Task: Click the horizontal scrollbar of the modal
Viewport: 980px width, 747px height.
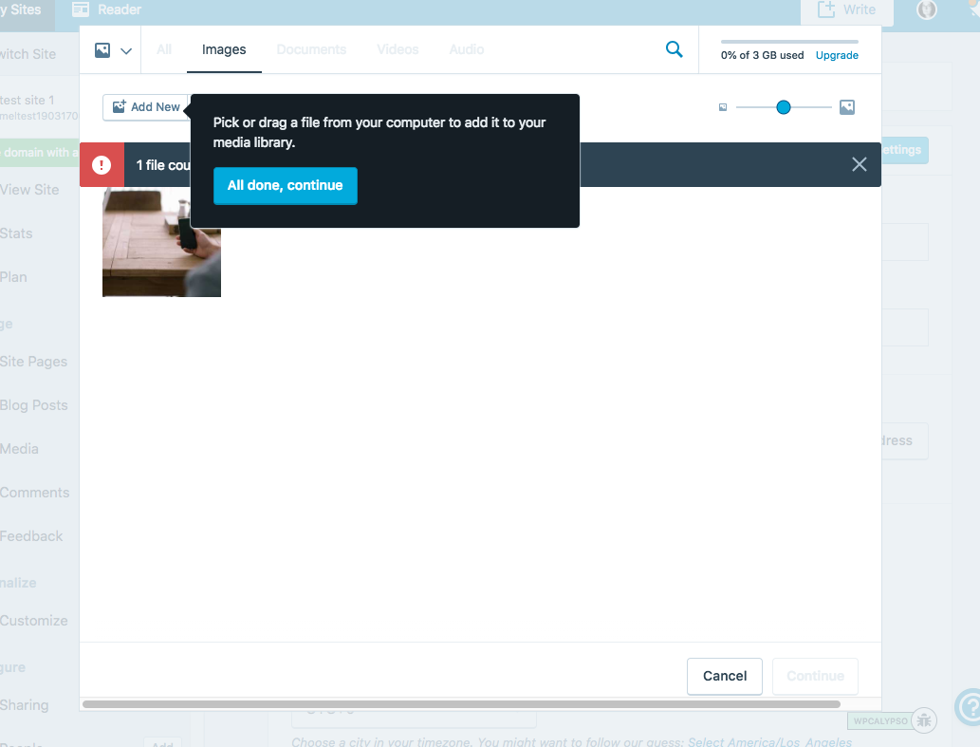Action: pyautogui.click(x=461, y=704)
